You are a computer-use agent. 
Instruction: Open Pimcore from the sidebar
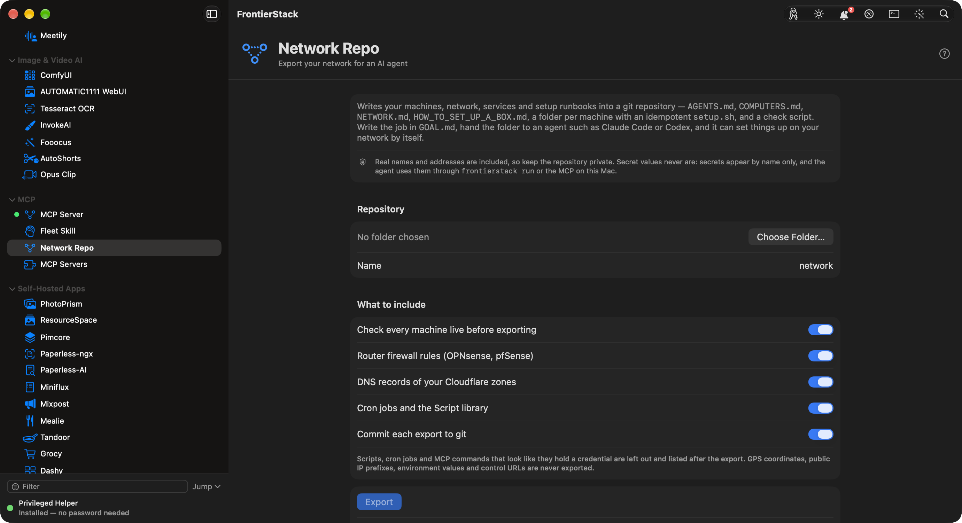tap(114, 337)
